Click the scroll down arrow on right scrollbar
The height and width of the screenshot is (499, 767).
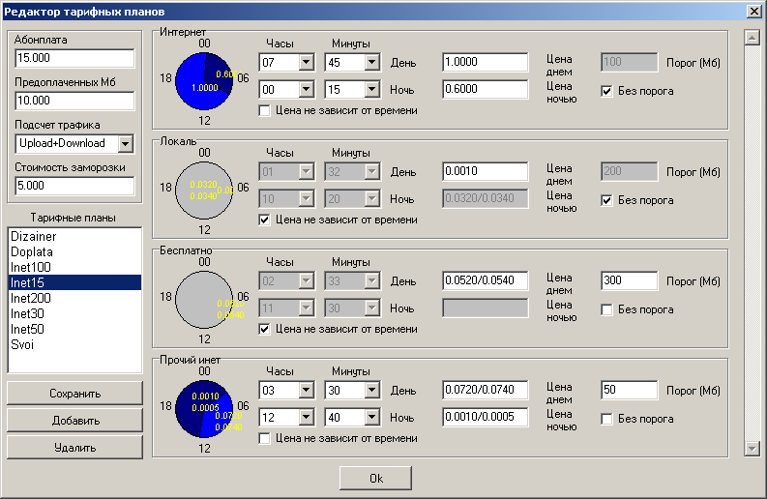click(x=751, y=448)
